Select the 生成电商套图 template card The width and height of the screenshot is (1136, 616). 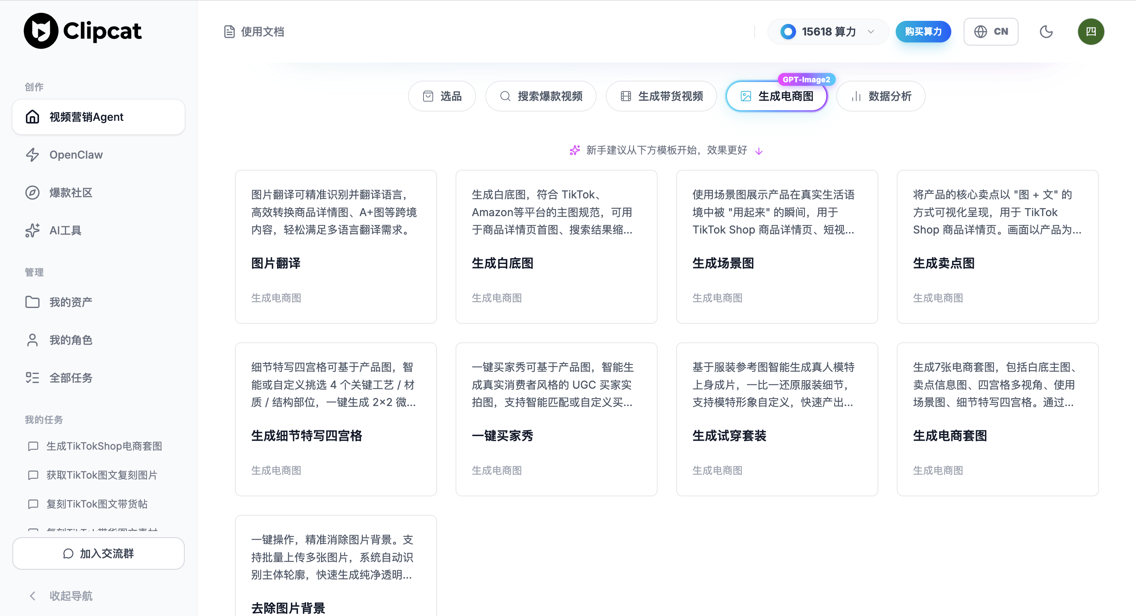tap(998, 419)
